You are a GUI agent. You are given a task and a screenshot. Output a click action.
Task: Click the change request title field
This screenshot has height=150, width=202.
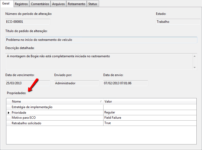coord(101,40)
